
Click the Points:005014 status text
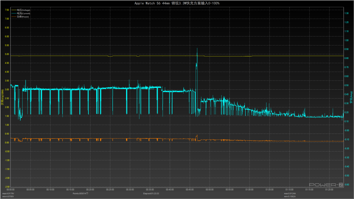point(80,193)
